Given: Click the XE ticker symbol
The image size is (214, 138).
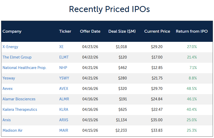Looking at the screenshot, I should 61,47.
